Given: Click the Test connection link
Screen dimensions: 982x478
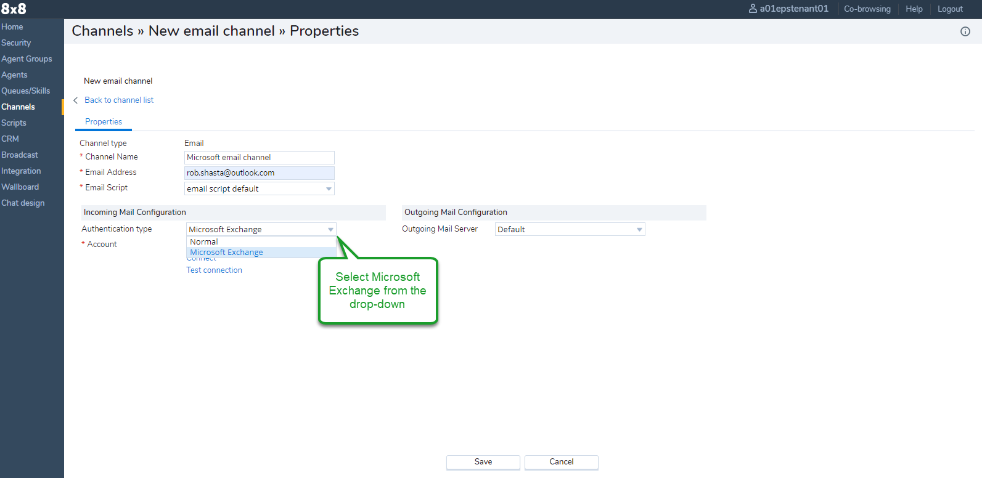Looking at the screenshot, I should [x=214, y=270].
